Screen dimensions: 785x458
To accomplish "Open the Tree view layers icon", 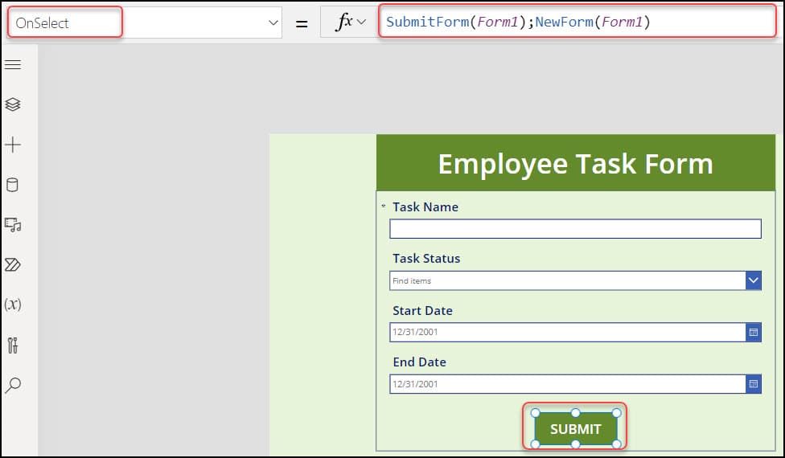I will 13,104.
